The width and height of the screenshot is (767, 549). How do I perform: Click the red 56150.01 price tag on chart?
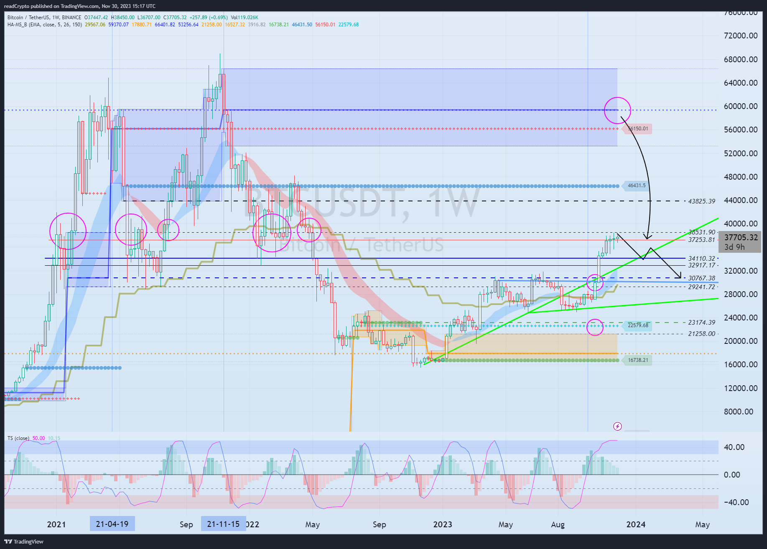638,129
